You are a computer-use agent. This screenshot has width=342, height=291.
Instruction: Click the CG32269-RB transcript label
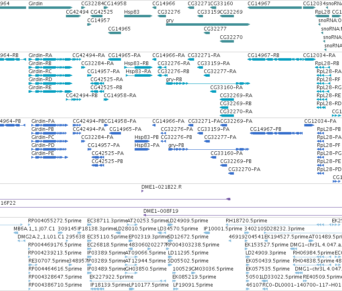pos(236,104)
